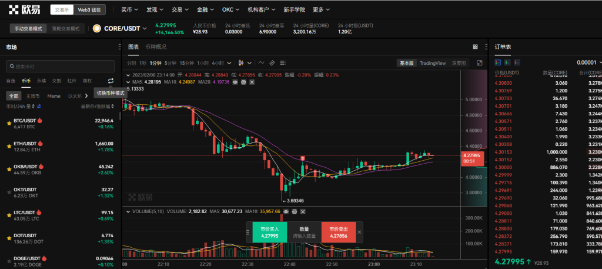Click 市价买入 button
Image resolution: width=602 pixels, height=269 pixels.
269,232
